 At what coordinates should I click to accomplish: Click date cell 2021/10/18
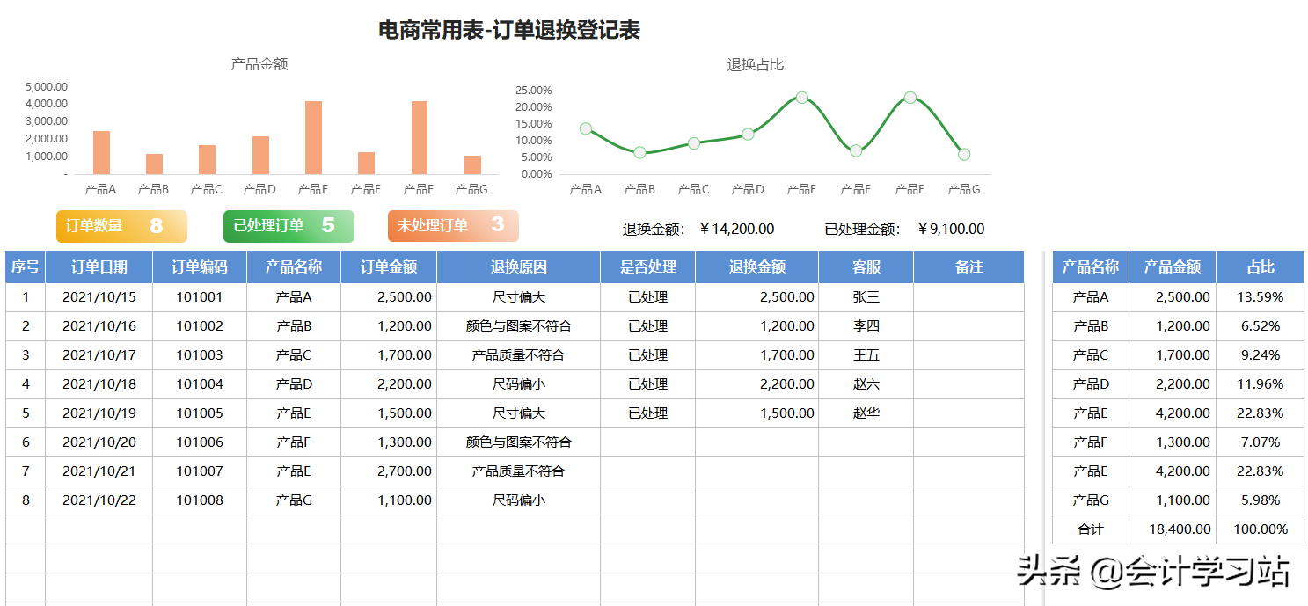(x=99, y=384)
